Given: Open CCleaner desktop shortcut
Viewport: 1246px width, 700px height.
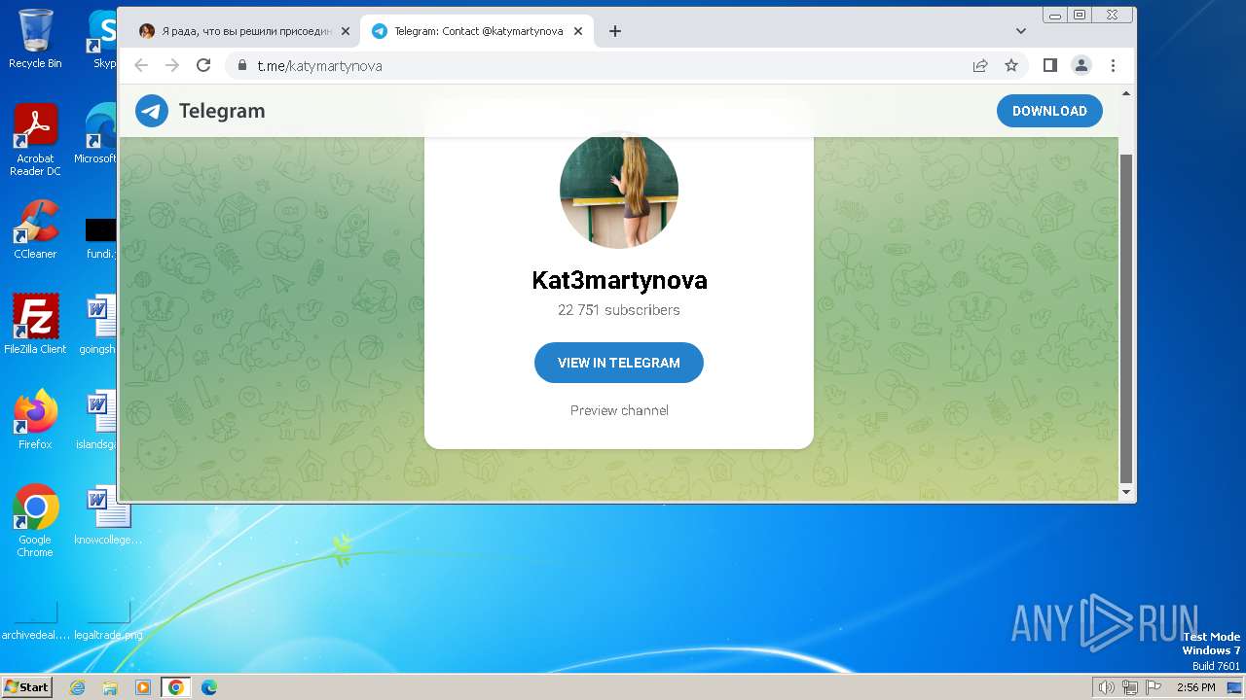Looking at the screenshot, I should pos(35,229).
